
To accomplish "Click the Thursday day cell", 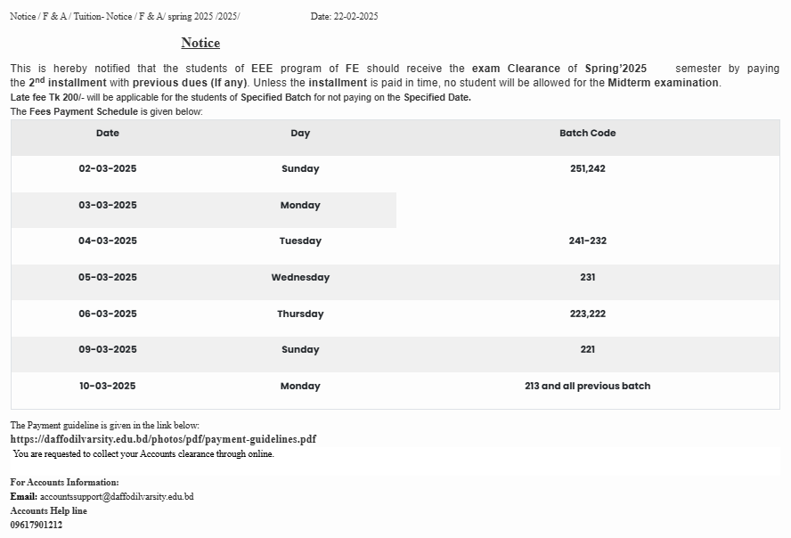I will click(300, 314).
